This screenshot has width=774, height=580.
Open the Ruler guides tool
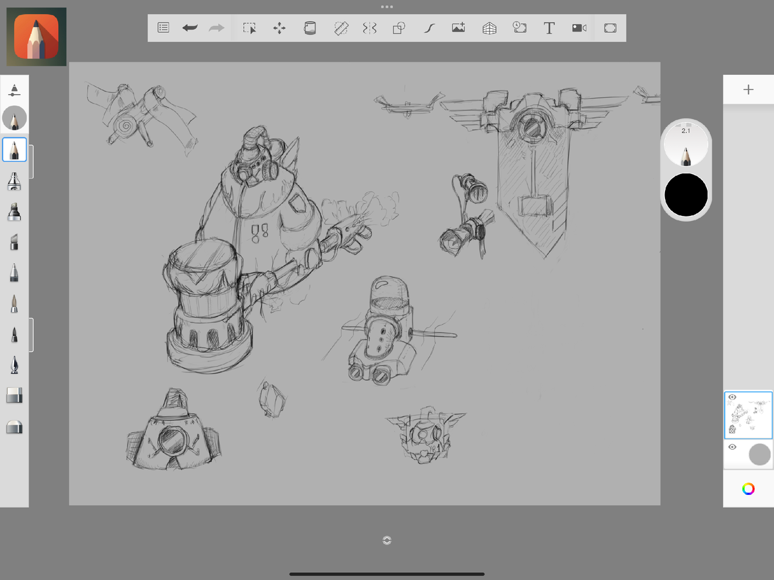[x=341, y=28]
